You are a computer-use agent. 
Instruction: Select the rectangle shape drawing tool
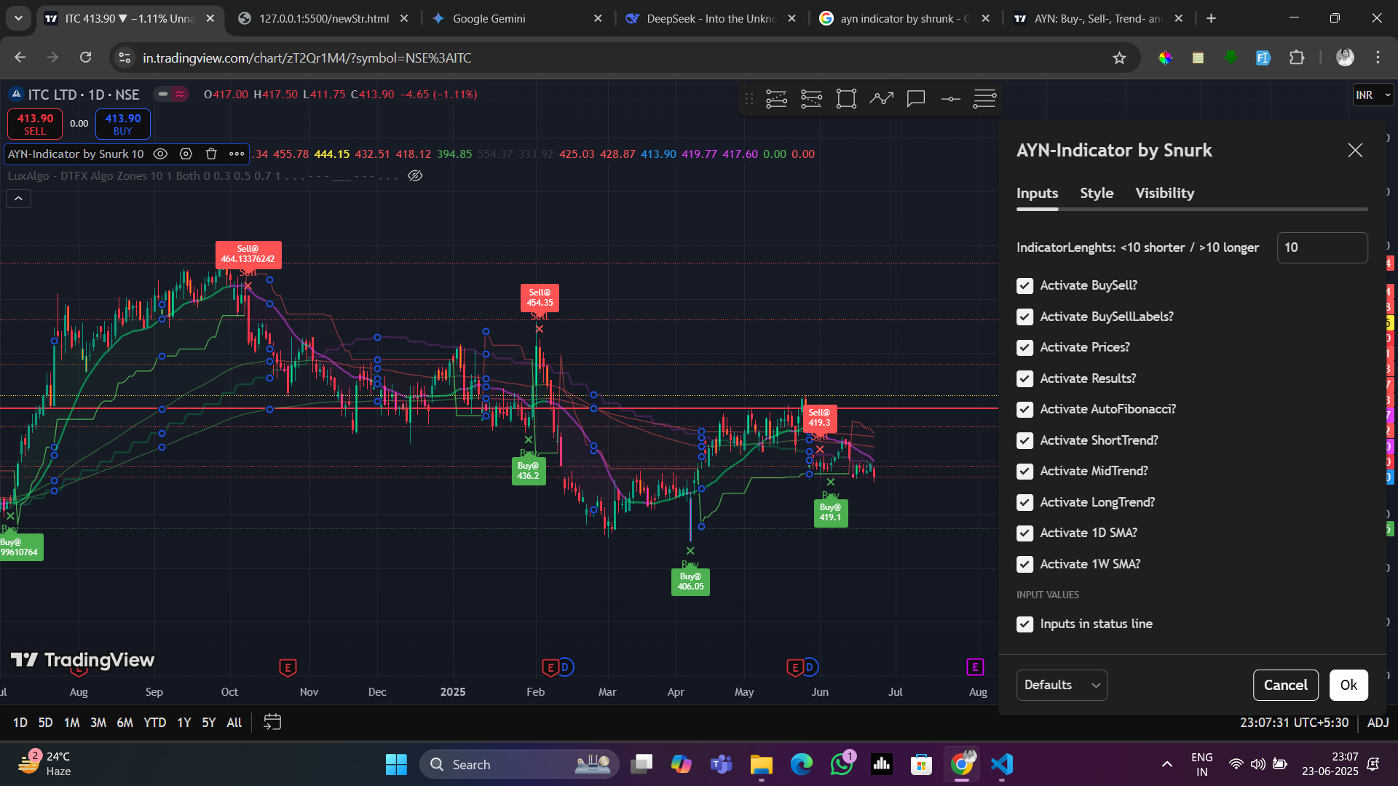click(846, 98)
